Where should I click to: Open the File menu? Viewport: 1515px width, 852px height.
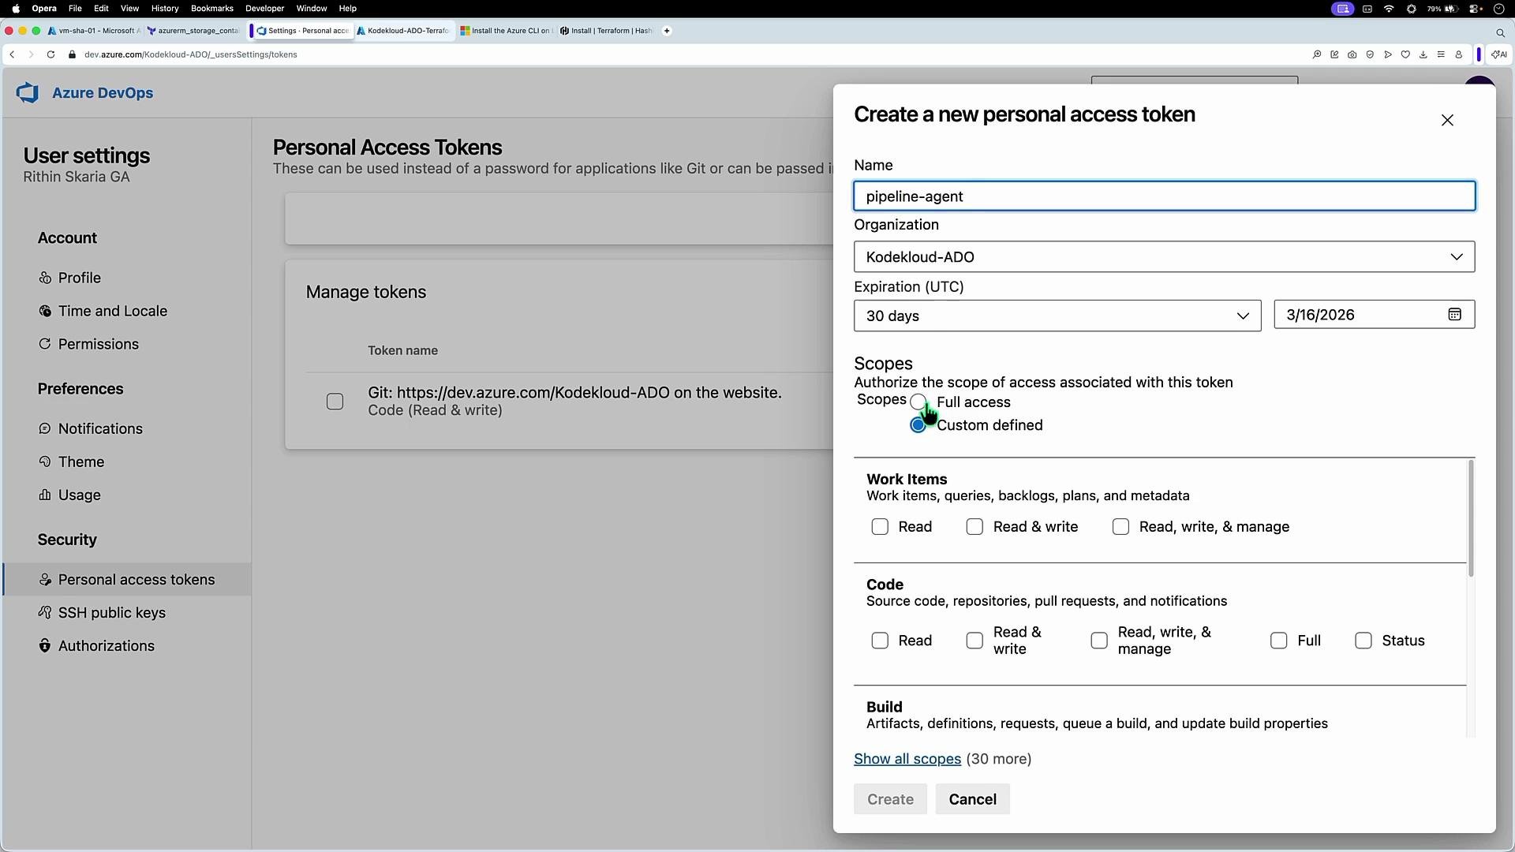coord(75,9)
